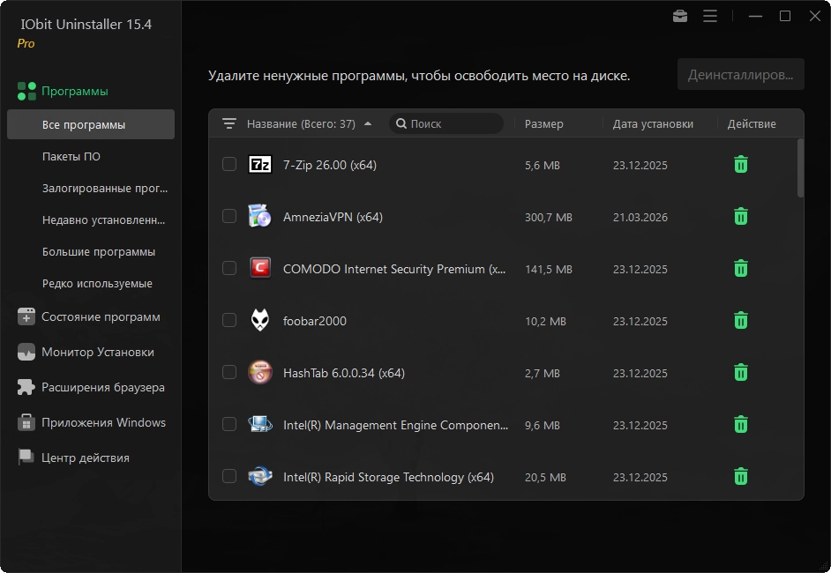
Task: Click the uninstall trash icon for AmneziaVPN
Action: [741, 216]
